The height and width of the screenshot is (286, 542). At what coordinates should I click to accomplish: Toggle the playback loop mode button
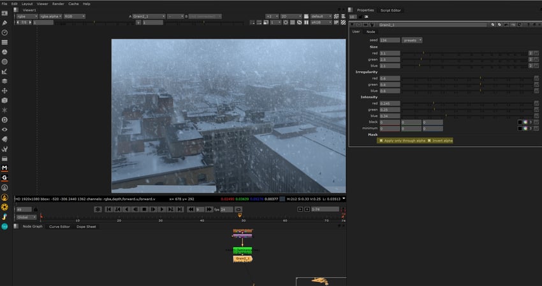238,209
